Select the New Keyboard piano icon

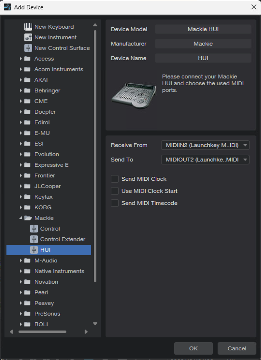[28, 27]
